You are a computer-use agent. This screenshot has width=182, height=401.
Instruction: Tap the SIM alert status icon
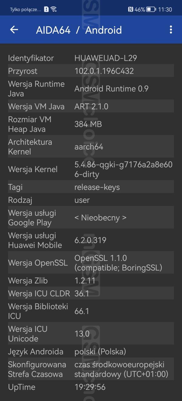coord(46,9)
